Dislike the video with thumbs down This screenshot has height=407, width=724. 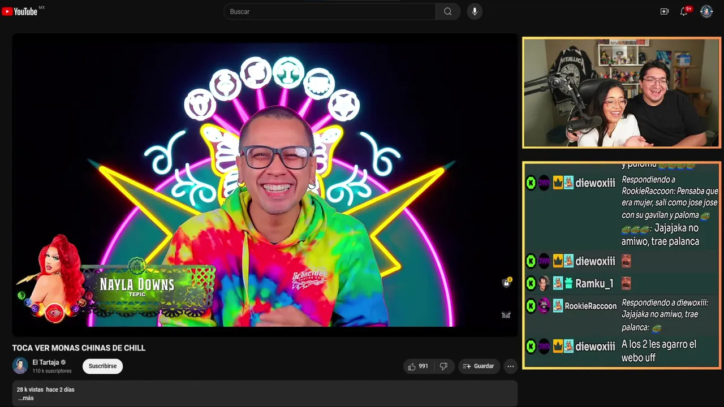pos(443,366)
